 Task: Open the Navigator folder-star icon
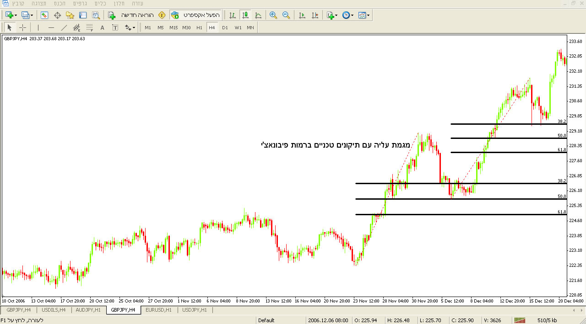click(x=70, y=15)
